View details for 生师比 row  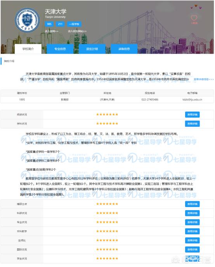tap(192, 241)
